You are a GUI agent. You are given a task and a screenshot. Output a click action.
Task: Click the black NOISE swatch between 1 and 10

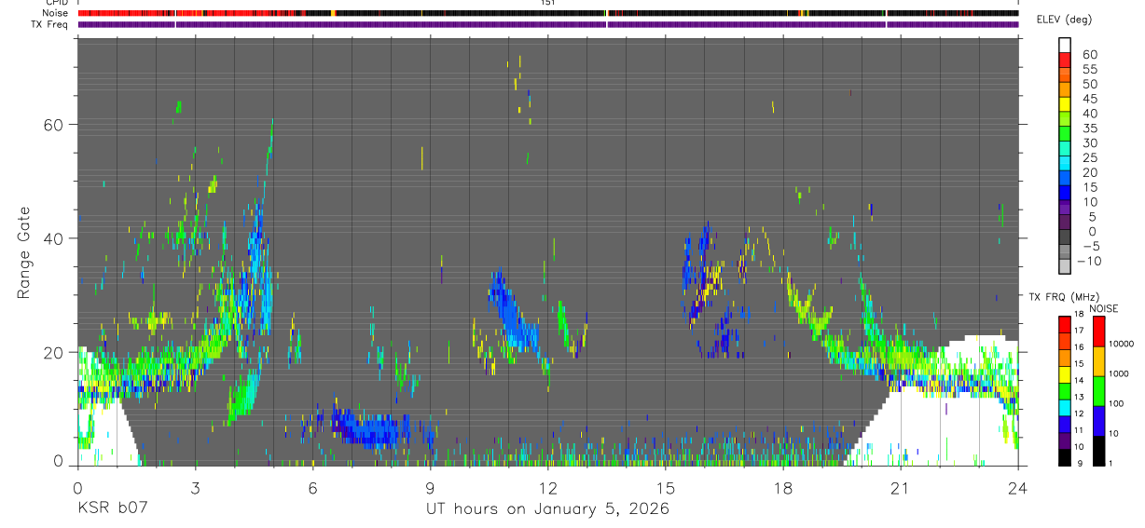click(1099, 450)
